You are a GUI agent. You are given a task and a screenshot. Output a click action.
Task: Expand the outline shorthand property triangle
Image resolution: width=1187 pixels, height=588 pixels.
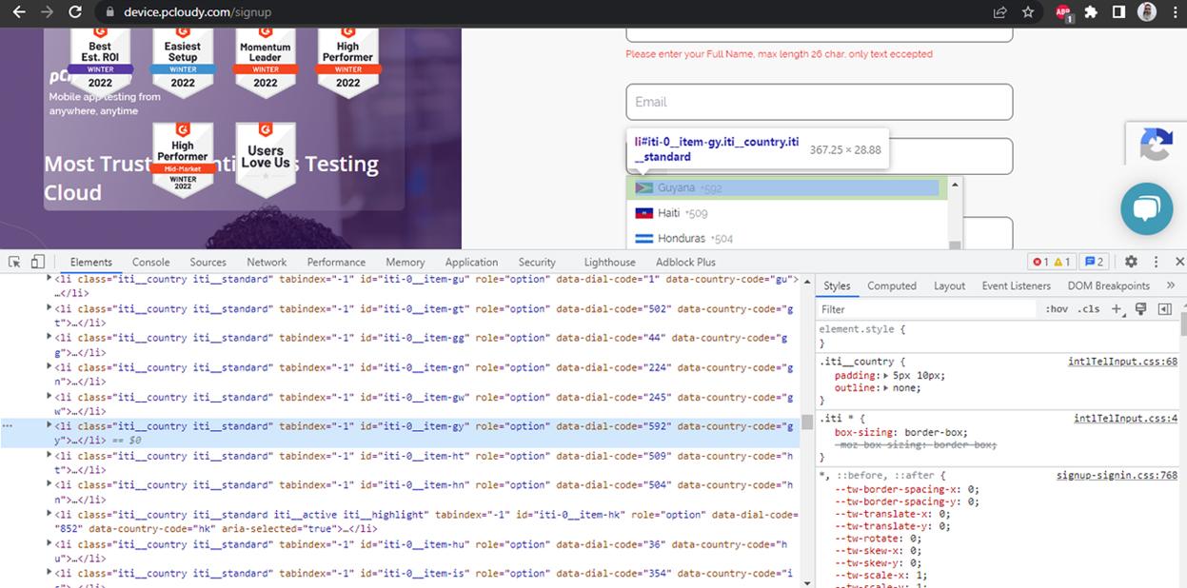(886, 388)
